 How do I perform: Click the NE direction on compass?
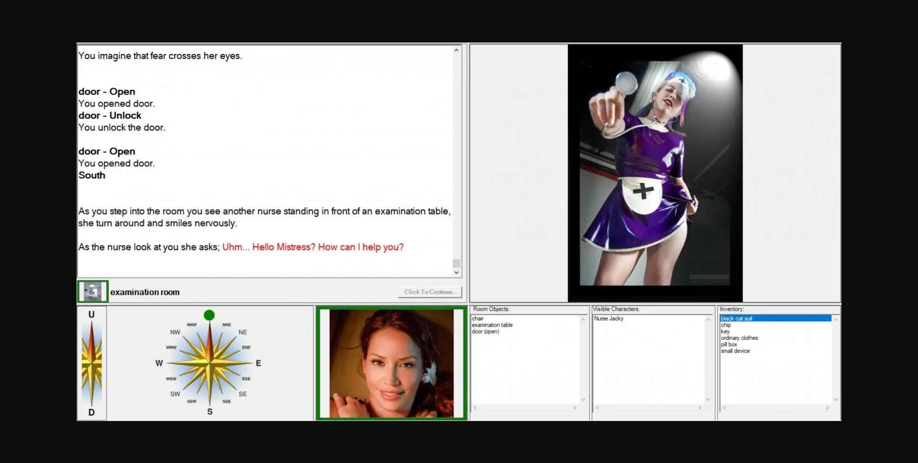coord(242,332)
